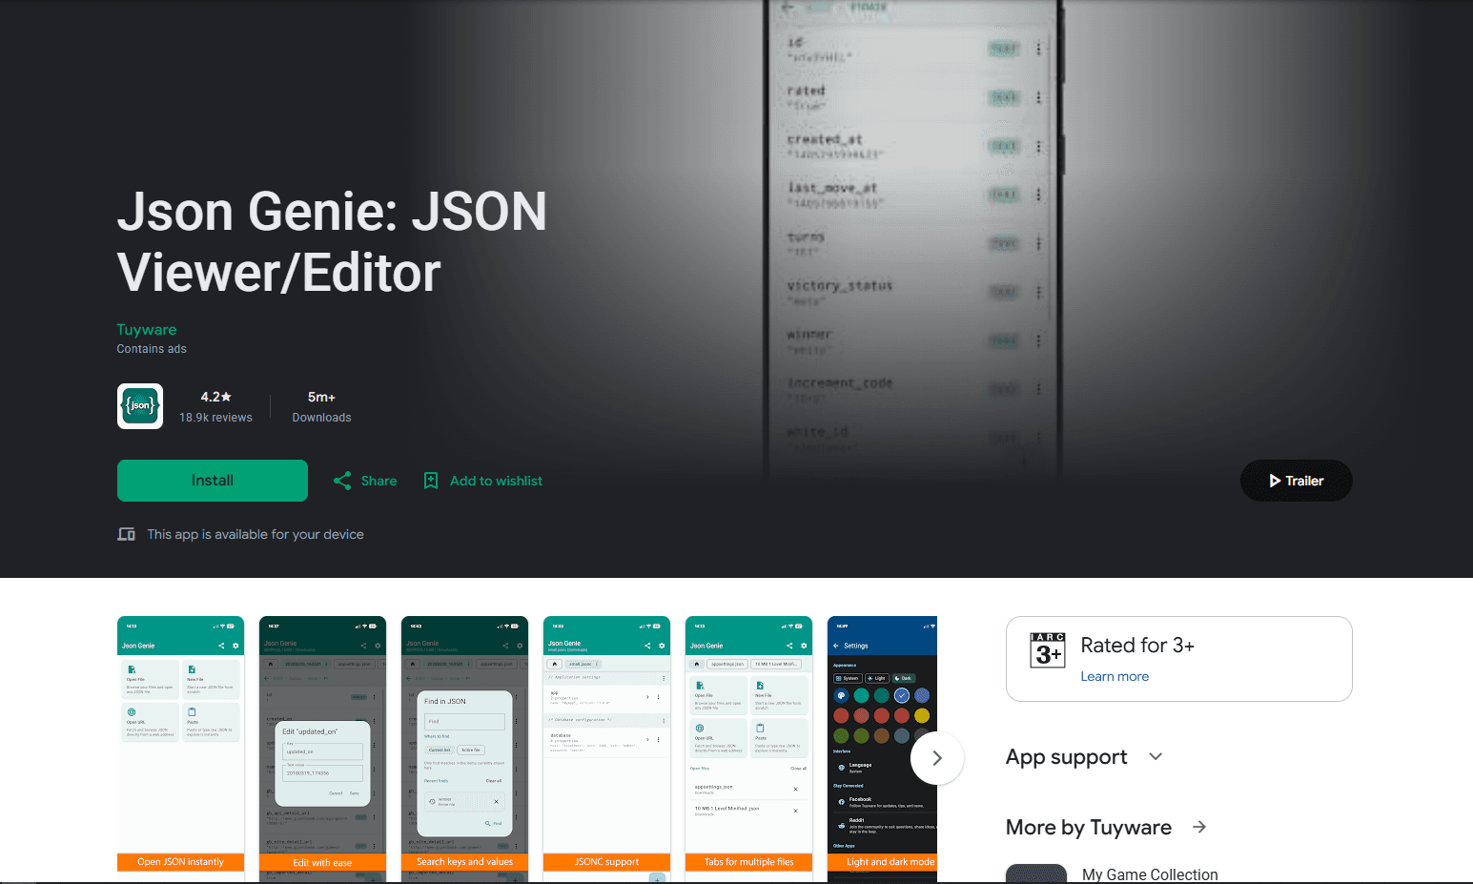1473x884 pixels.
Task: Click 'This app is available for your device'
Action: click(x=256, y=534)
